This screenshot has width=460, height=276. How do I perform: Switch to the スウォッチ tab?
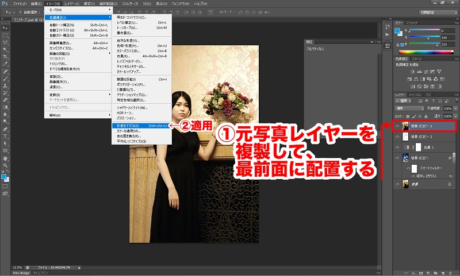click(412, 22)
